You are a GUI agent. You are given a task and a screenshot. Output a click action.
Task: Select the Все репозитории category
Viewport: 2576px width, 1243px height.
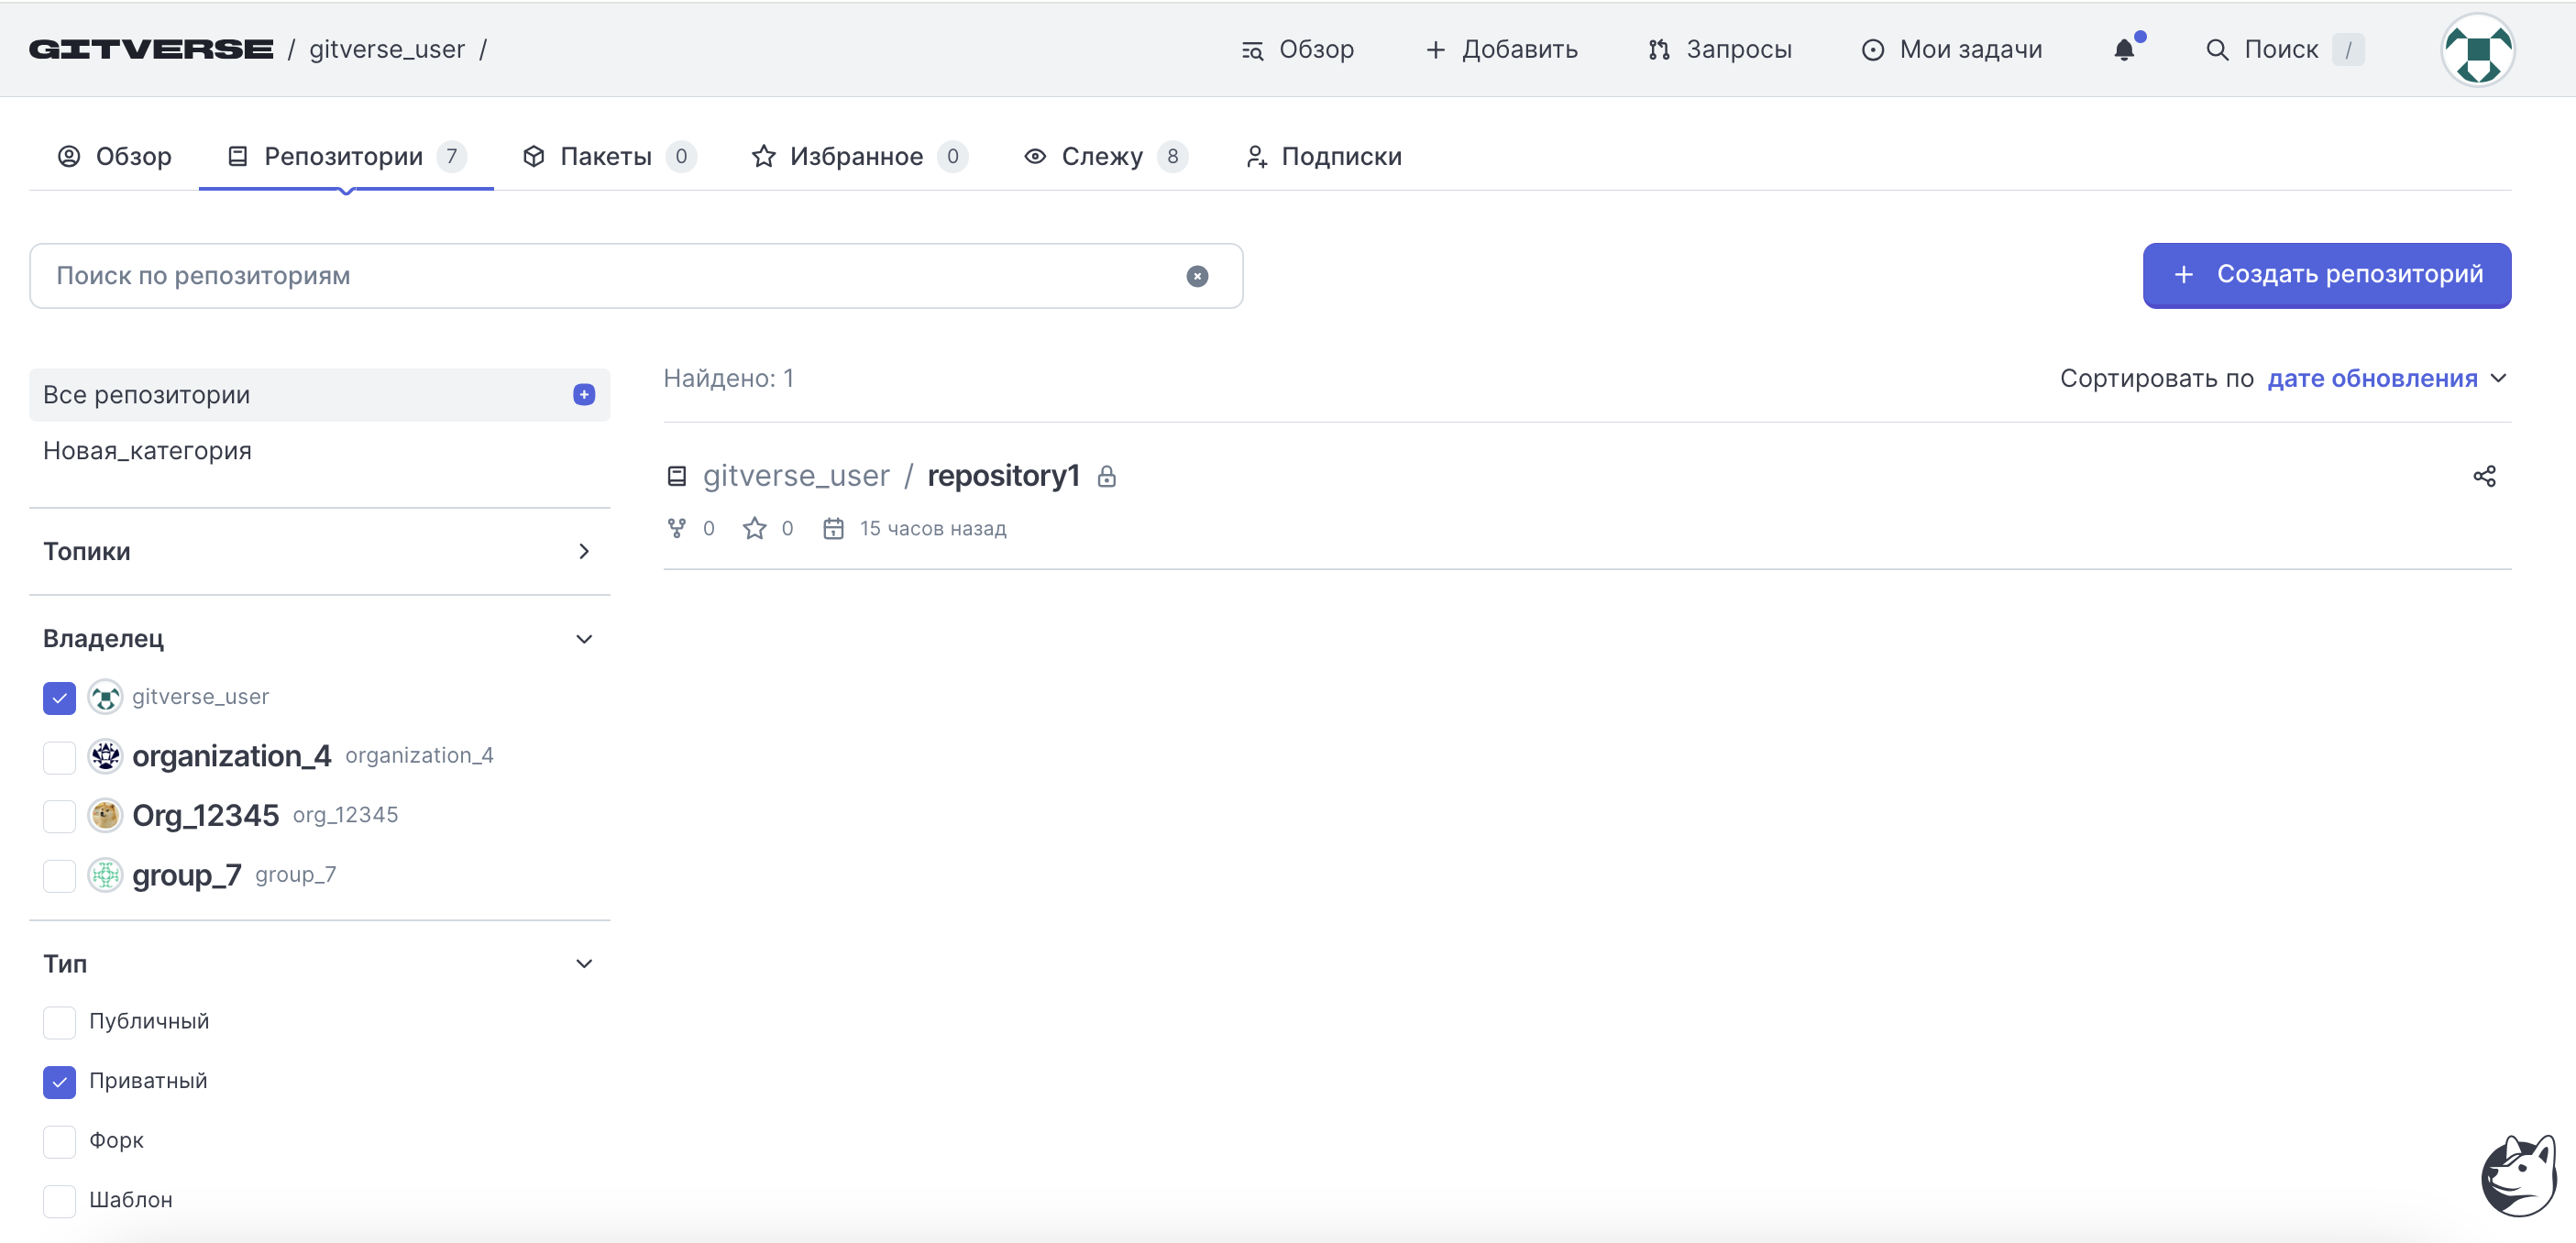click(x=319, y=395)
